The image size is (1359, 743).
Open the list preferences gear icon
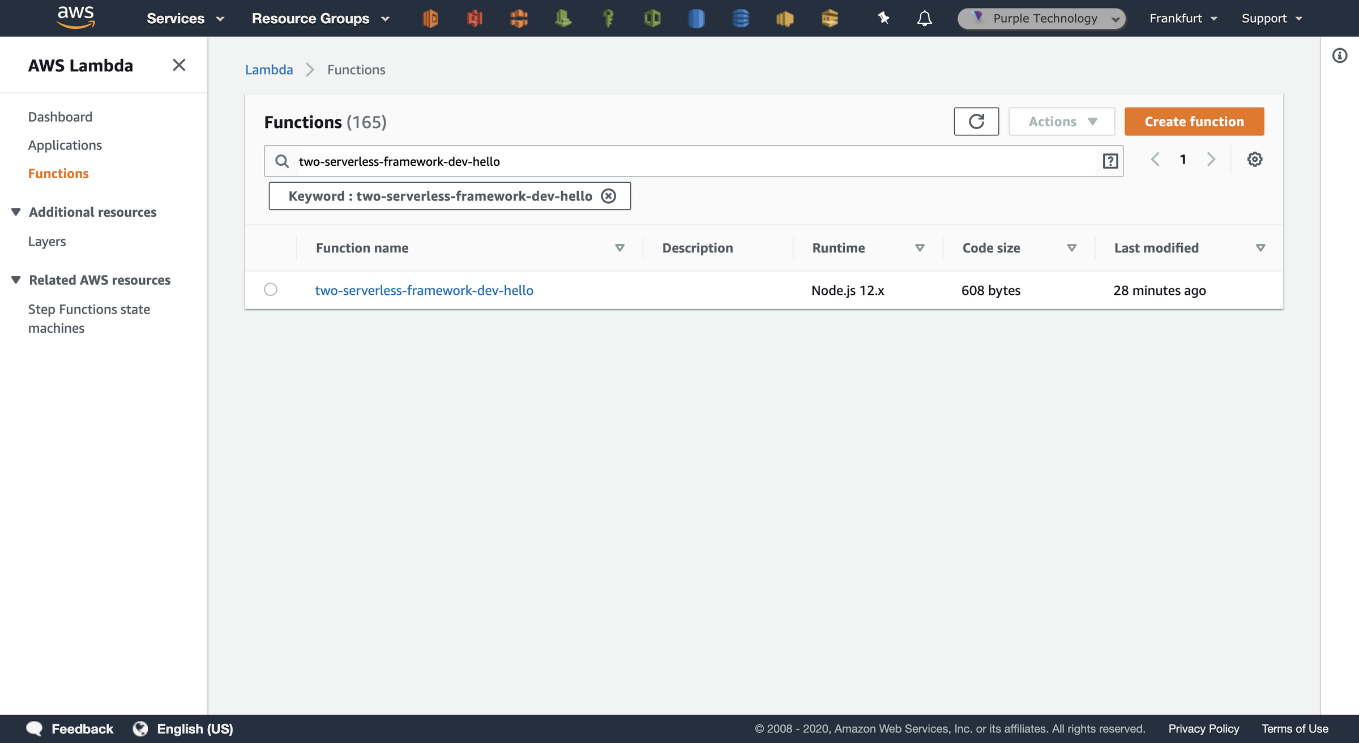pos(1255,159)
